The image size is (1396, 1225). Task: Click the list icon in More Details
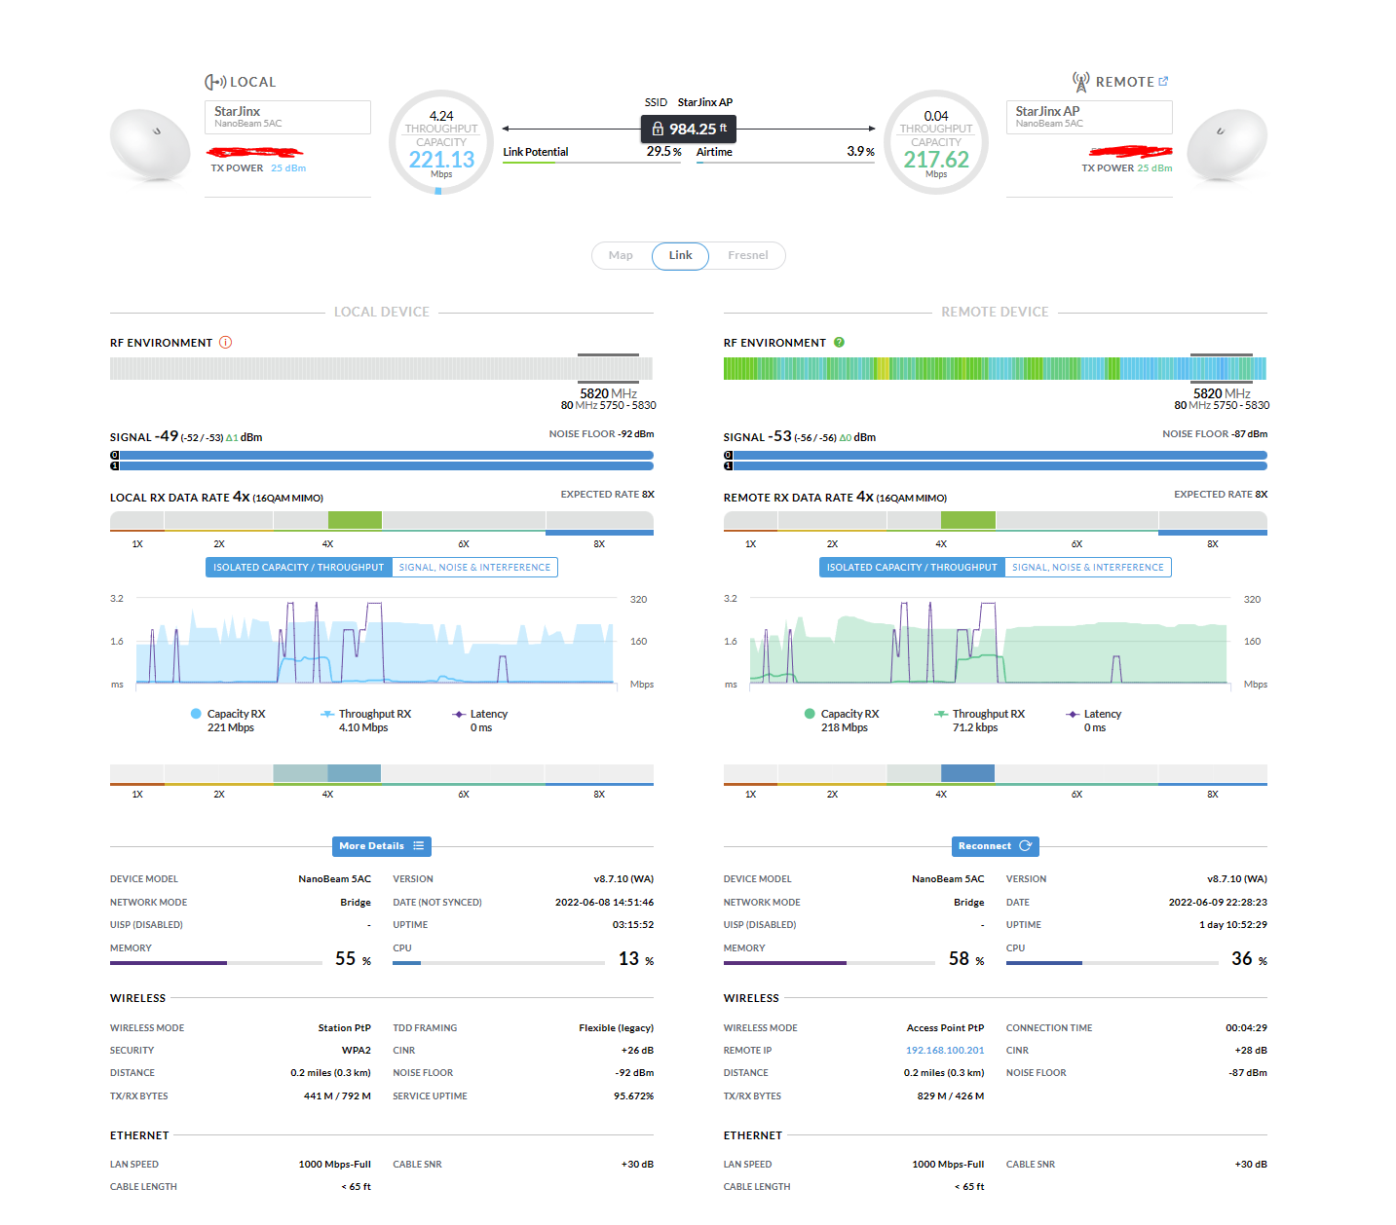pyautogui.click(x=418, y=846)
